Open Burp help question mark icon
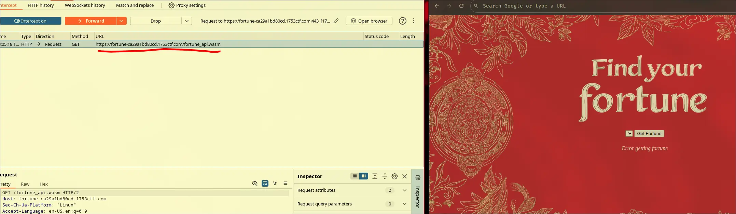Viewport: 736px width, 214px height. click(x=403, y=21)
